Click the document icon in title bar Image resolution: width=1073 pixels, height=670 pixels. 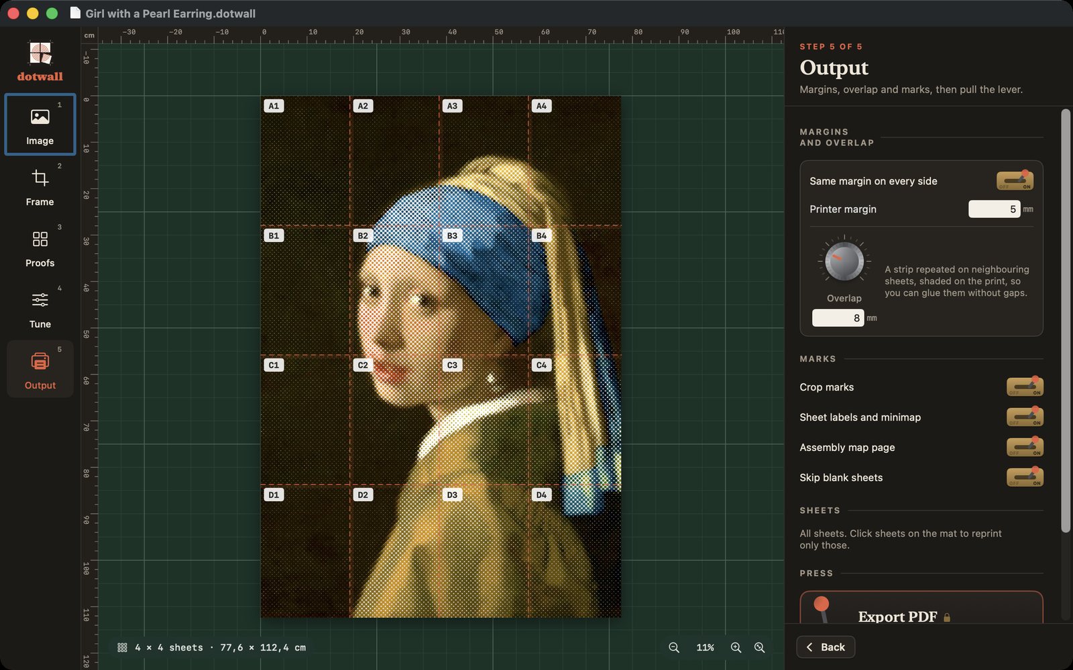pos(75,13)
